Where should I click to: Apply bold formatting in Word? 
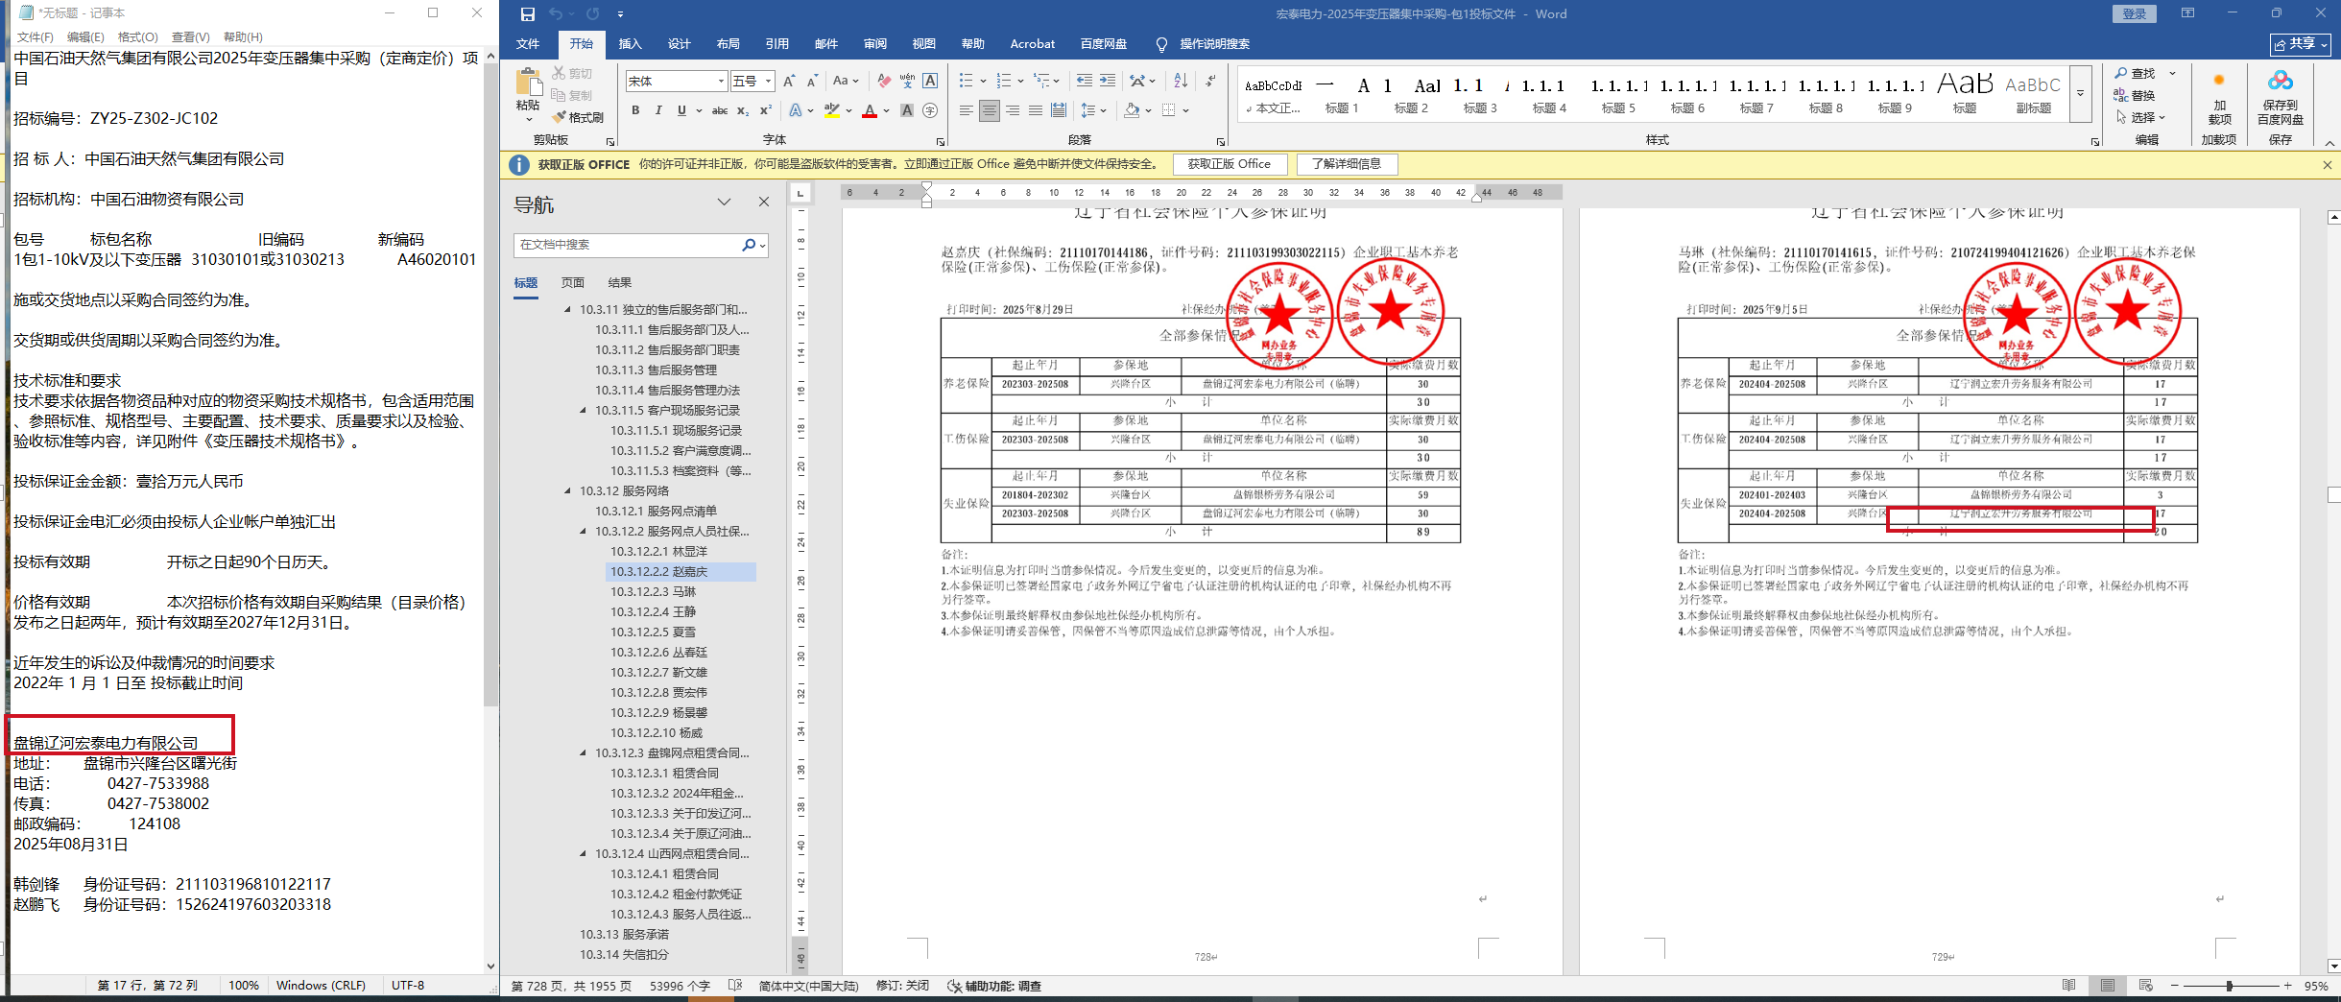(635, 110)
